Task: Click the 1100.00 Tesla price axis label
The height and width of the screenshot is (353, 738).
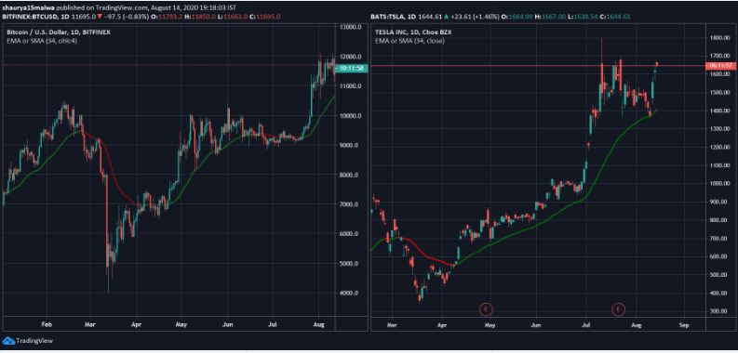Action: pos(720,165)
